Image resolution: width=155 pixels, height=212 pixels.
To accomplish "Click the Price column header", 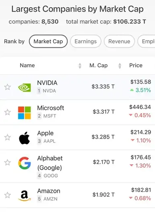I will (x=136, y=65).
